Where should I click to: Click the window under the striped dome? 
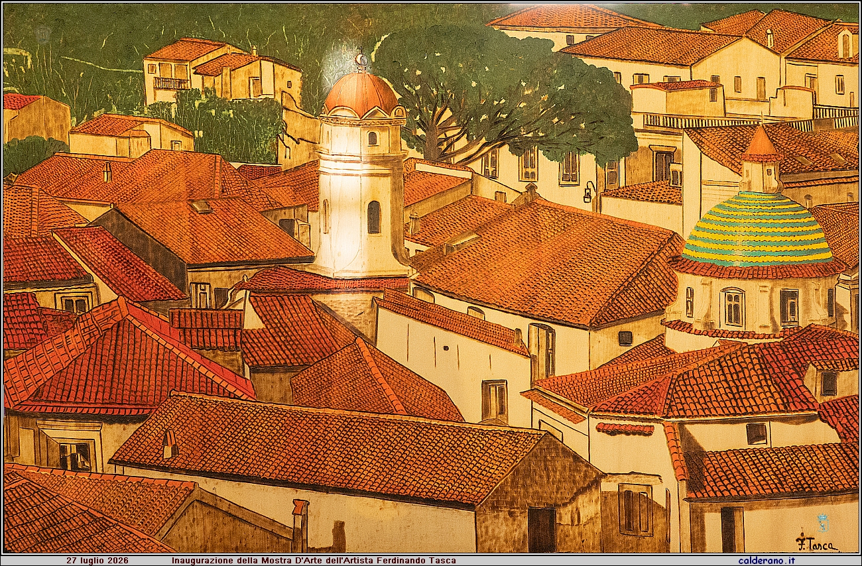[x=733, y=308]
